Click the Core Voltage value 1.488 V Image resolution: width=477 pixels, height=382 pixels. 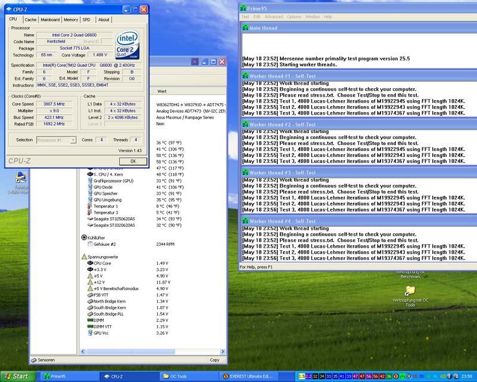[100, 55]
